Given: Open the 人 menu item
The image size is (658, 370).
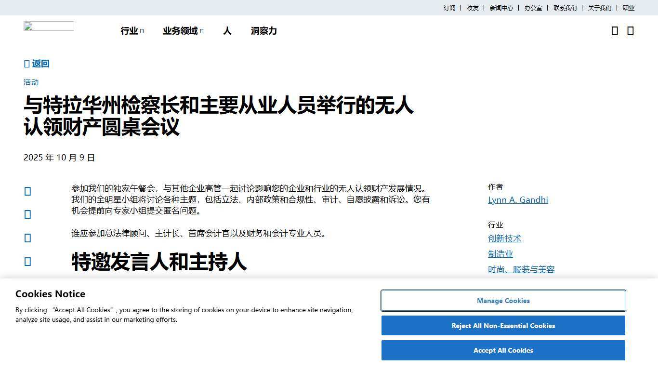Looking at the screenshot, I should point(227,31).
